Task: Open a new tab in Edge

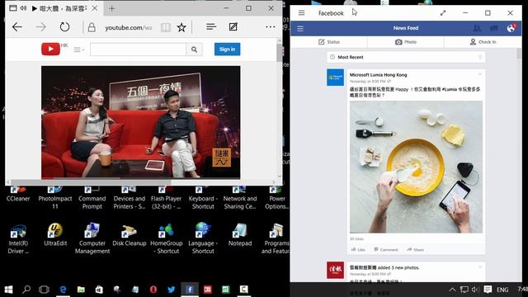Action: 112,8
